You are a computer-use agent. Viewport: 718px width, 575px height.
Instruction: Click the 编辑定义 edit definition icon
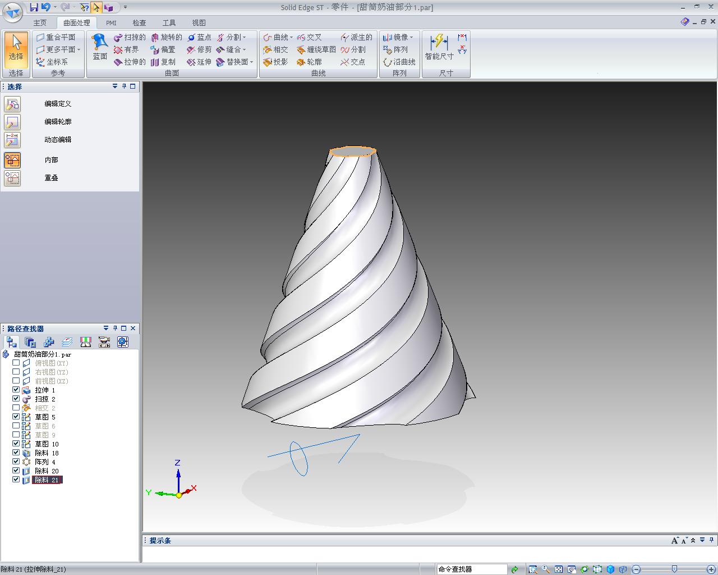(x=12, y=104)
